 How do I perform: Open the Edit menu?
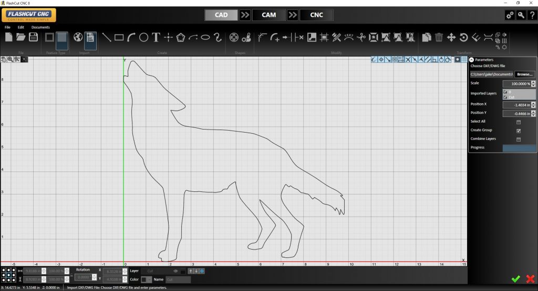tap(21, 27)
